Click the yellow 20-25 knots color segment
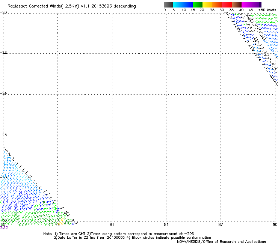Image resolution: width=278 pixels, height=244 pixels. point(207,5)
